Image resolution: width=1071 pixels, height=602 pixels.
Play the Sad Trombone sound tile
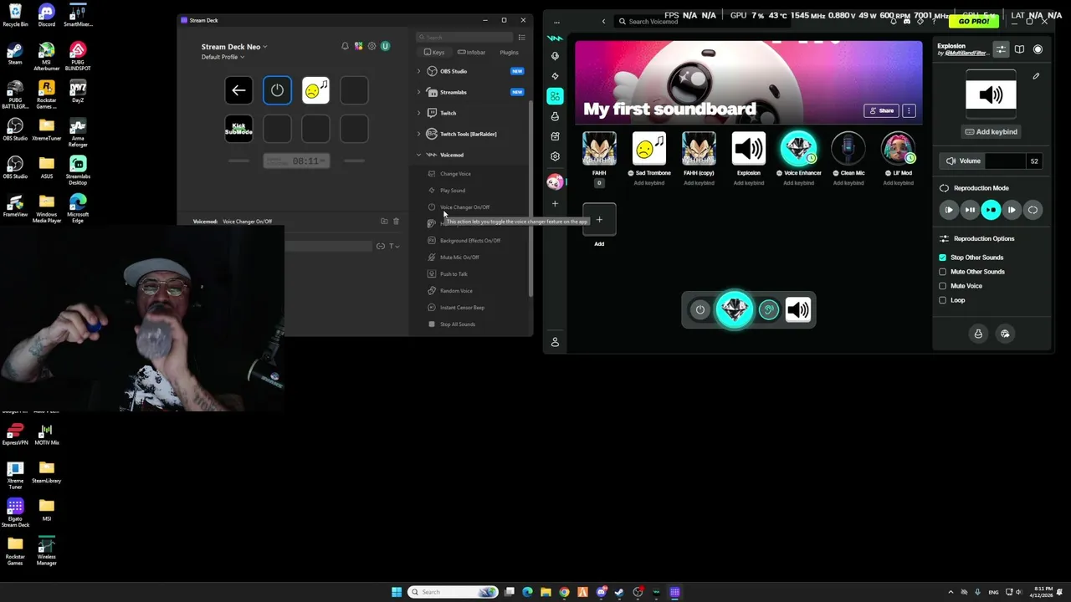click(649, 149)
